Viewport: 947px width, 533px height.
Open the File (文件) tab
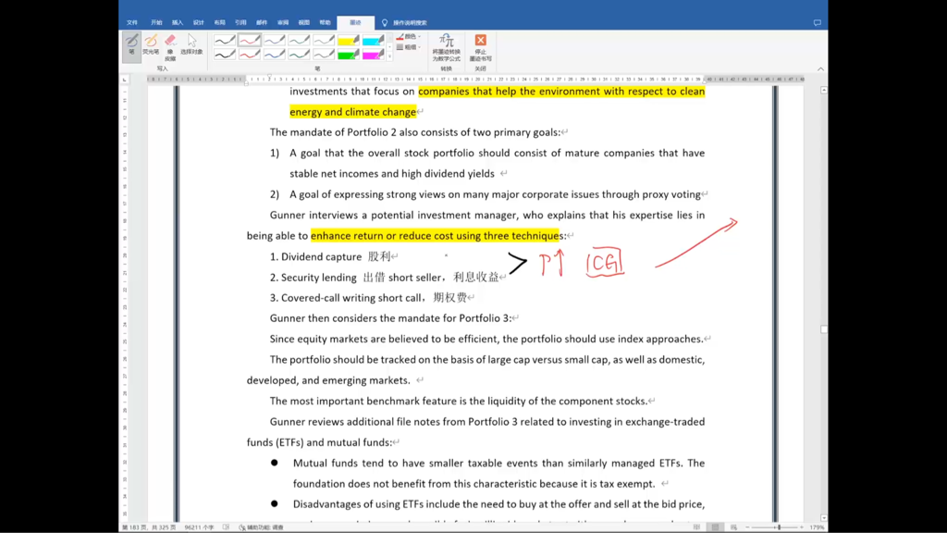[x=131, y=22]
